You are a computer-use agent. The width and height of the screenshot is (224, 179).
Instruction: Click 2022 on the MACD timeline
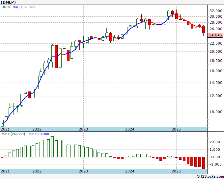click(x=37, y=171)
